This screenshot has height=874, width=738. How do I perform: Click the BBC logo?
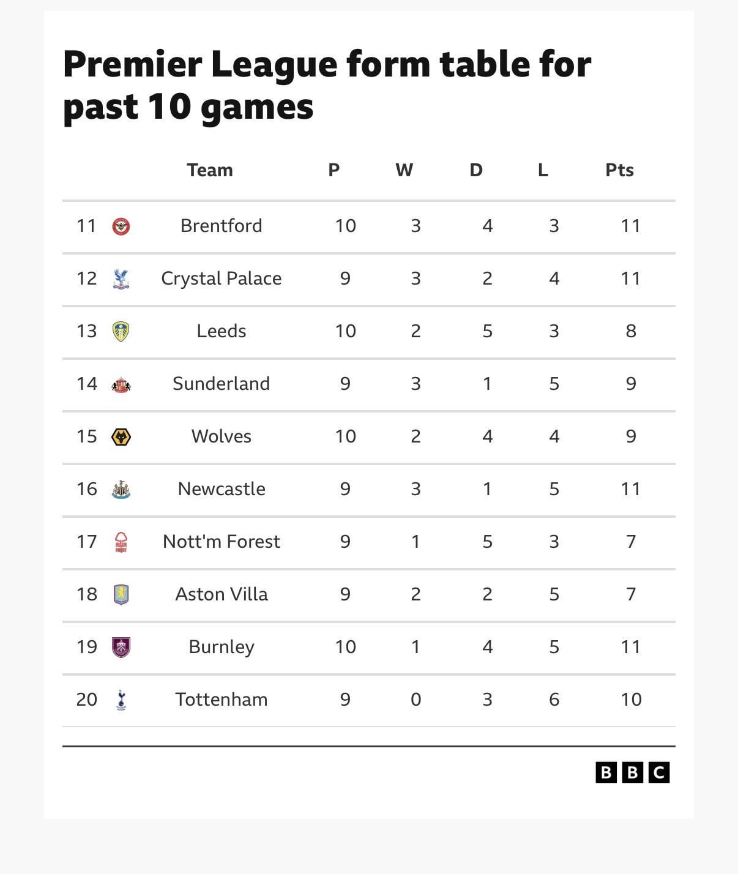pyautogui.click(x=632, y=772)
